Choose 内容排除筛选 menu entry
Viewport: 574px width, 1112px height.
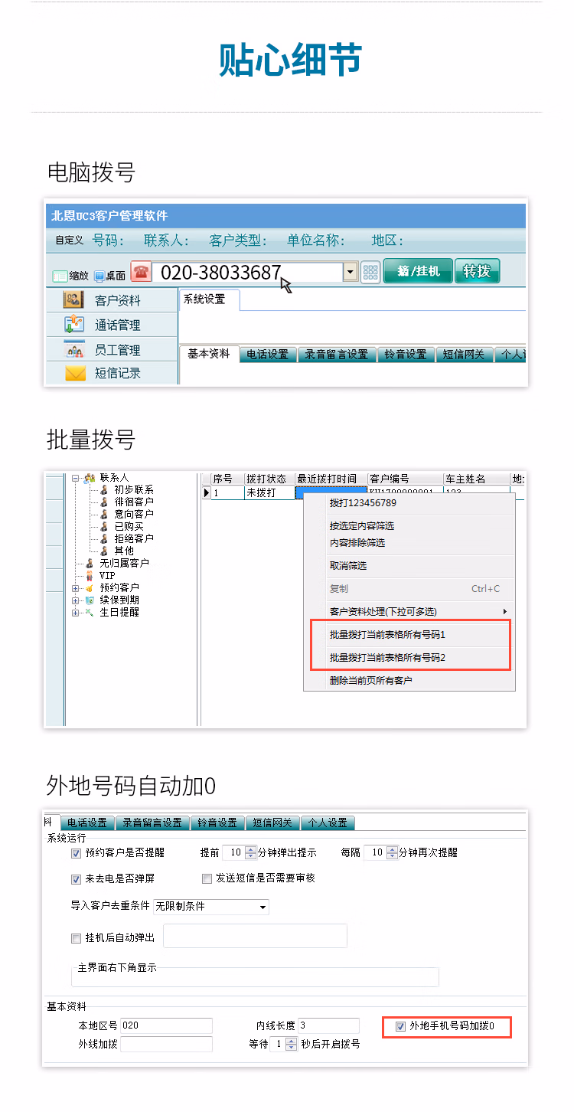(357, 543)
